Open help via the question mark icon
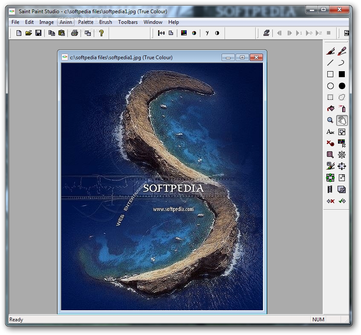 click(101, 33)
